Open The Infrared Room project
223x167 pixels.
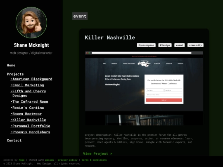(x=29, y=102)
